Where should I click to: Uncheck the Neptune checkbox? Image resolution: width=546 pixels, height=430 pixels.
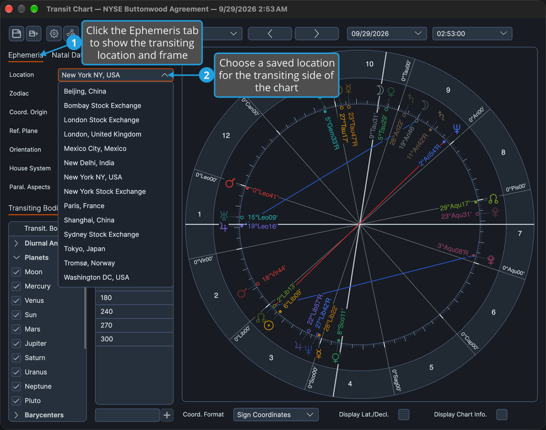[x=17, y=386]
